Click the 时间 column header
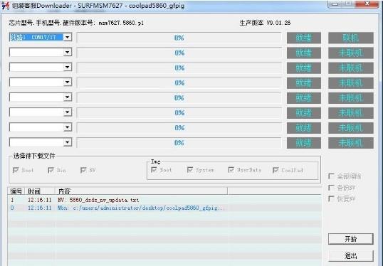The width and height of the screenshot is (383, 266). (40, 191)
